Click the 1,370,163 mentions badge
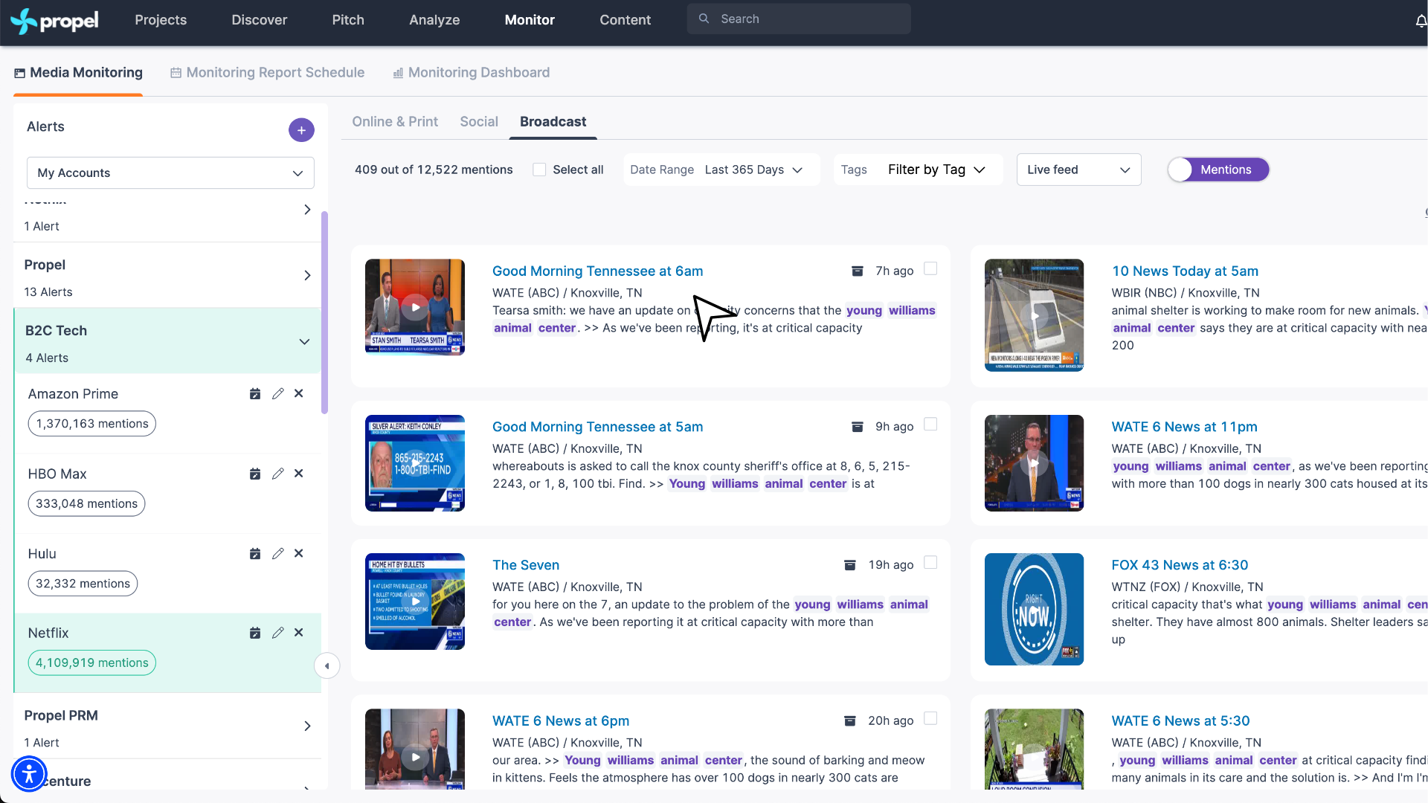This screenshot has width=1428, height=803. pyautogui.click(x=92, y=424)
